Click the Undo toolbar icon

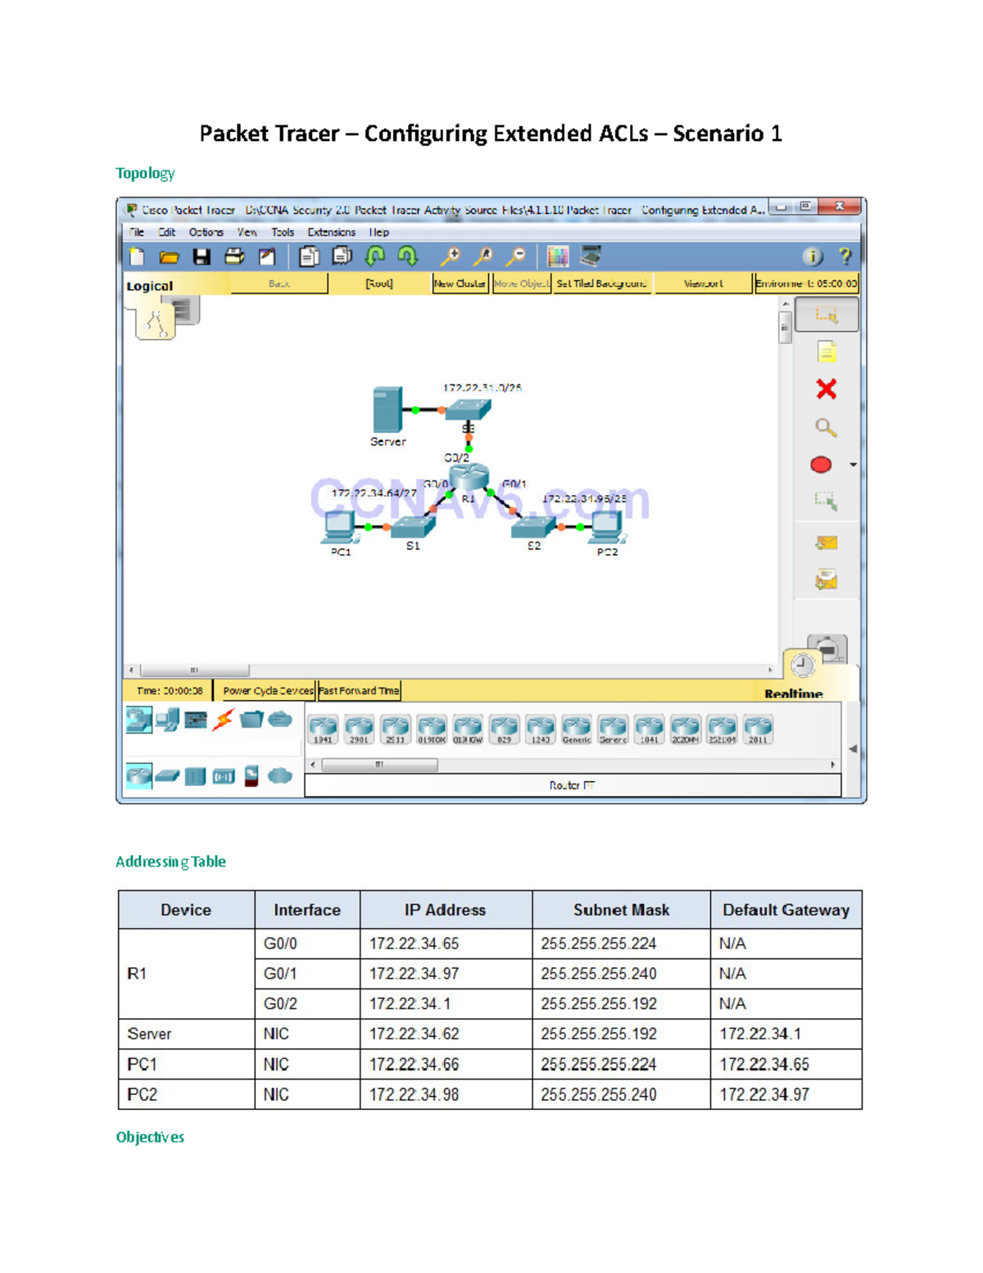pos(376,257)
